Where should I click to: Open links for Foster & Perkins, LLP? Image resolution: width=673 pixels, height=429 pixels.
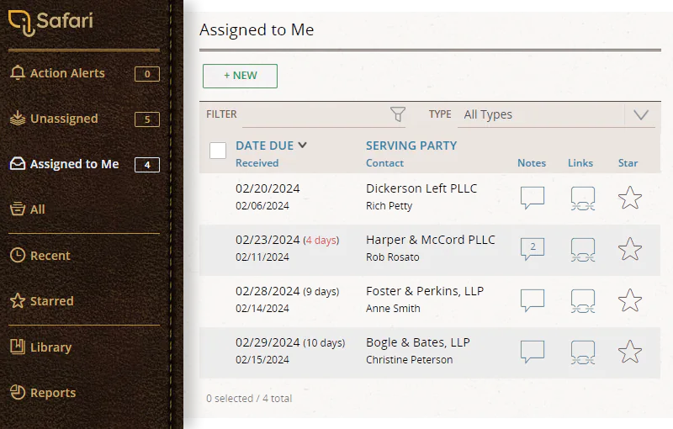click(583, 301)
